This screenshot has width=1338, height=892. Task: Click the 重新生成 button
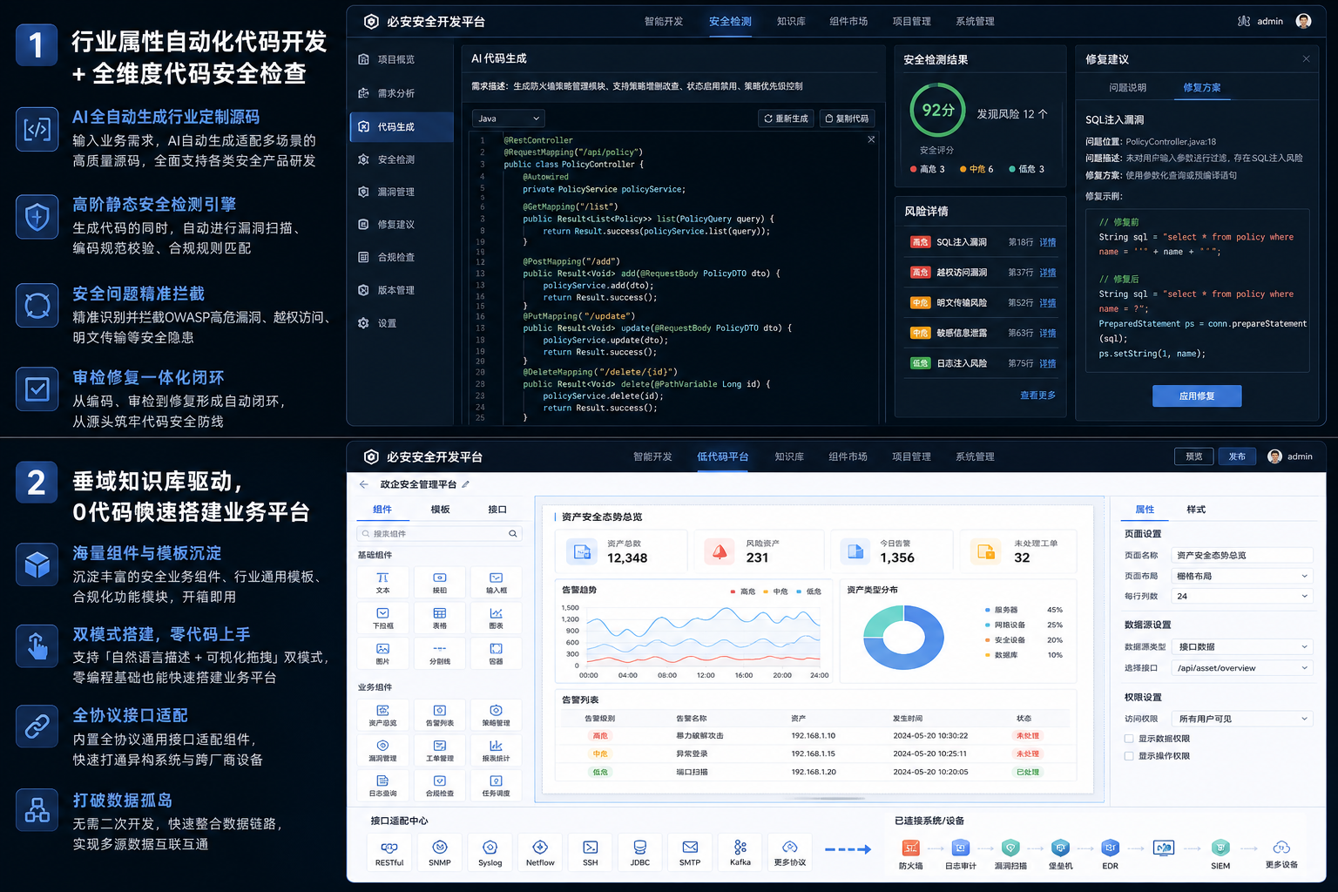tap(786, 118)
